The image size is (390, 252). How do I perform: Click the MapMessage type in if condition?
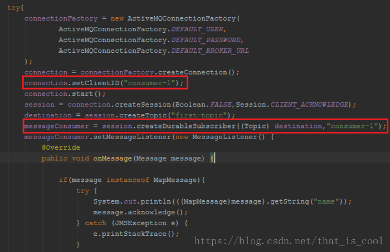(x=175, y=180)
